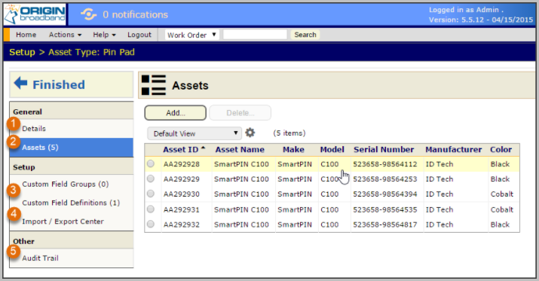Click the Search button
Screen dimensions: 539x281
point(305,35)
